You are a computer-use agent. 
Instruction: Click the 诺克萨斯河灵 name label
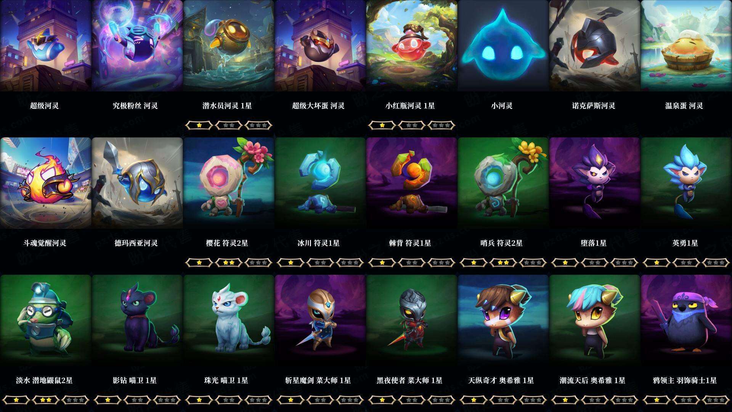(594, 106)
